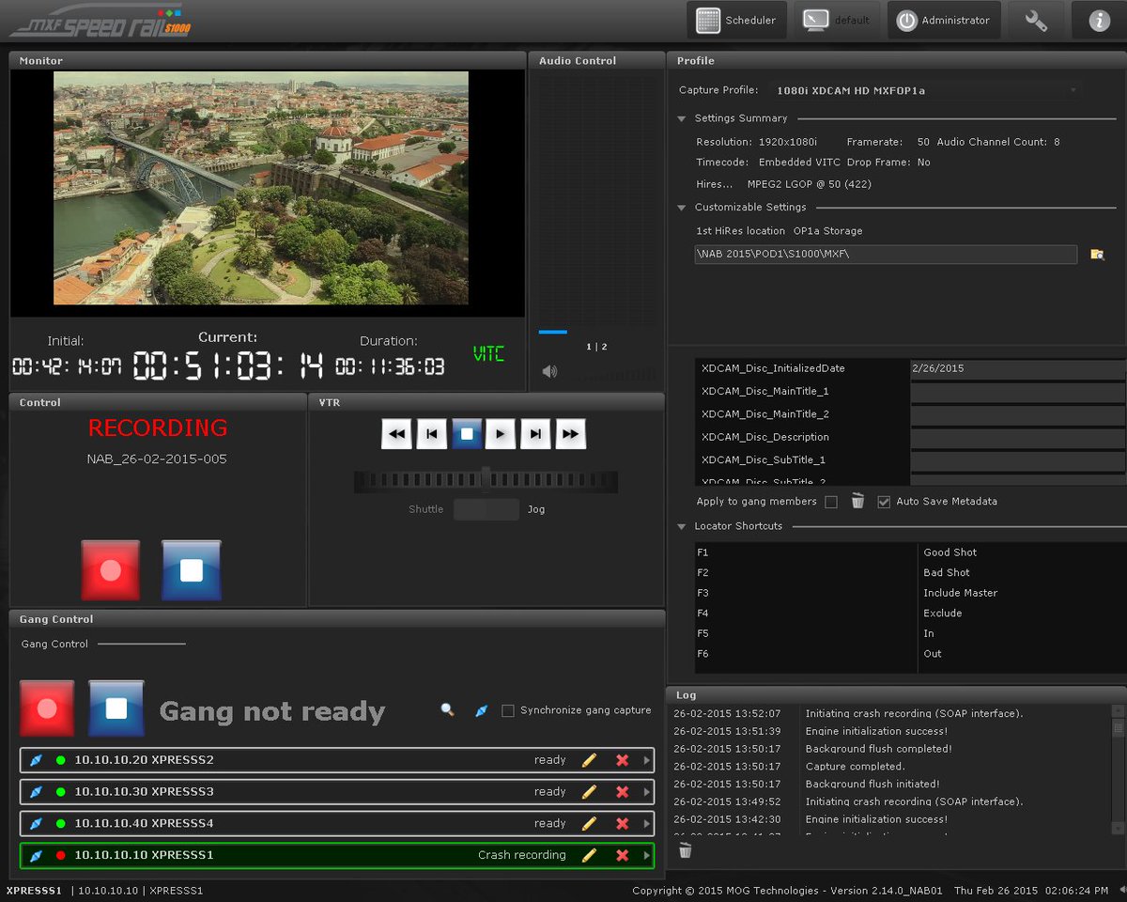
Task: Click the gang connect plug icon beside magnifier
Action: (x=481, y=711)
